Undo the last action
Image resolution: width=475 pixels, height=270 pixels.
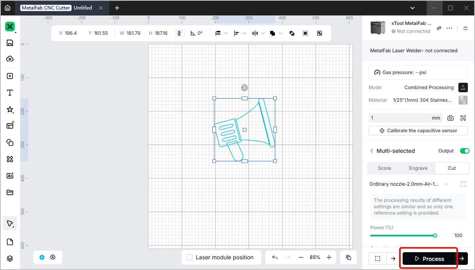tap(275, 257)
